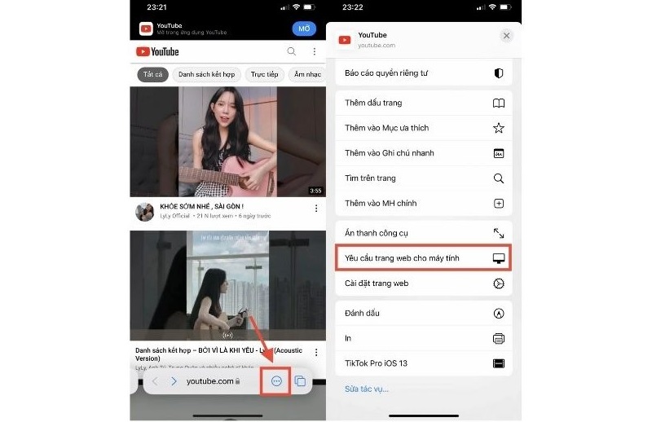Viewport: 652px width, 422px height.
Task: Open options for "KHỎE SỚM NHÉ, SÀI GÒN" video
Action: [316, 209]
